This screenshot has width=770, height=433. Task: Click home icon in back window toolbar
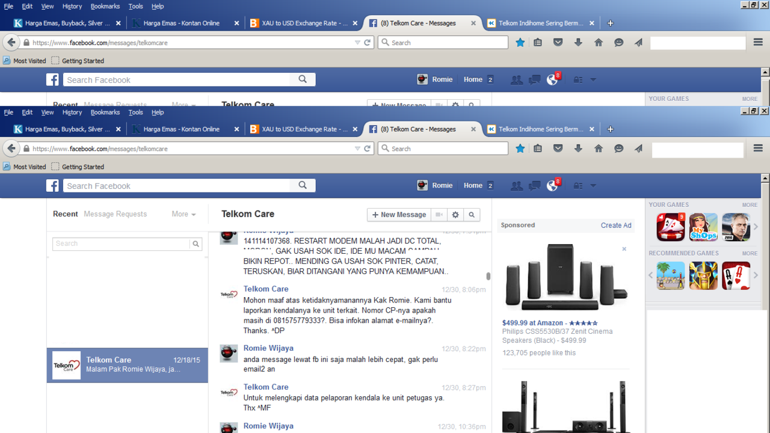(x=598, y=43)
